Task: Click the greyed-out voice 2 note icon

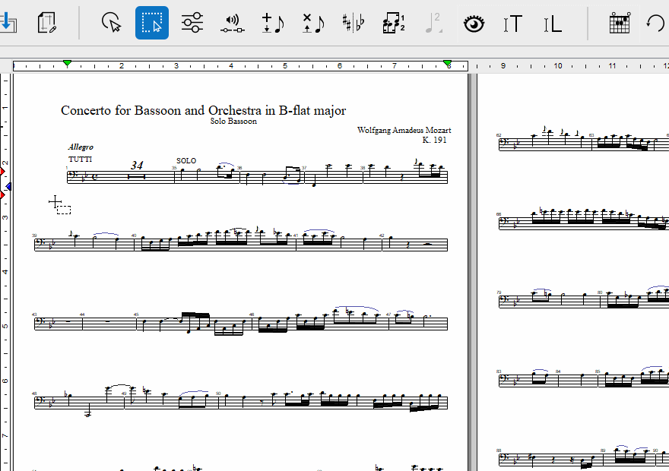Action: (x=433, y=23)
